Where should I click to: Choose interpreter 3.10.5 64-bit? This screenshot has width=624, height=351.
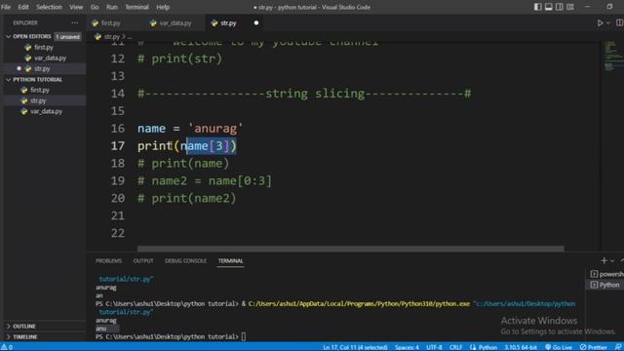coord(521,347)
